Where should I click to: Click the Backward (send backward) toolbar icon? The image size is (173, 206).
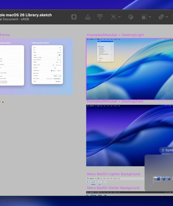(x=100, y=17)
